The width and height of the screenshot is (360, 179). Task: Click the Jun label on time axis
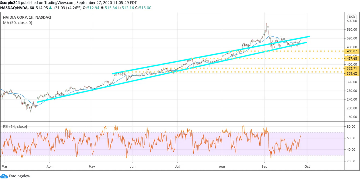[133, 166]
